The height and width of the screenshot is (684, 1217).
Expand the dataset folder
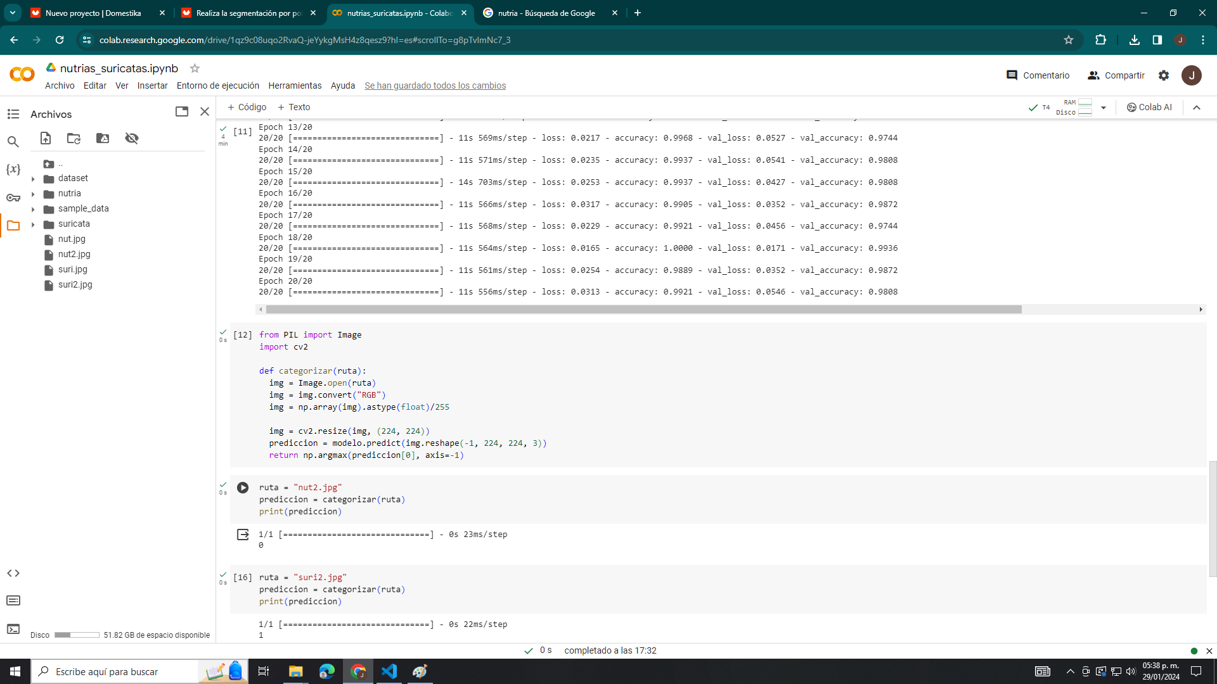click(x=33, y=179)
